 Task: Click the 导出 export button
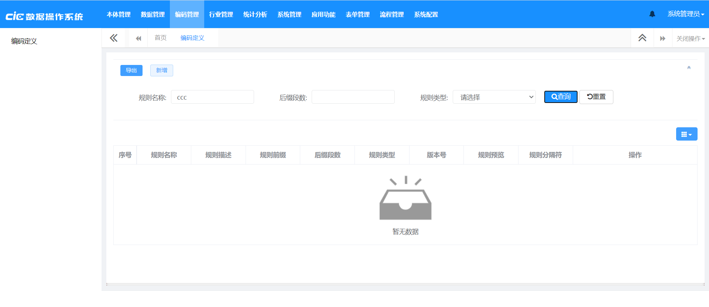click(131, 70)
